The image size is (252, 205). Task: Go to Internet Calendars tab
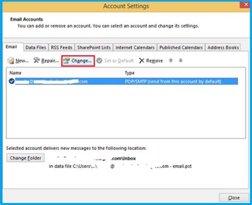pyautogui.click(x=135, y=48)
